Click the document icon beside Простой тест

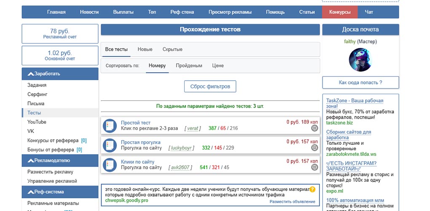[x=110, y=126]
